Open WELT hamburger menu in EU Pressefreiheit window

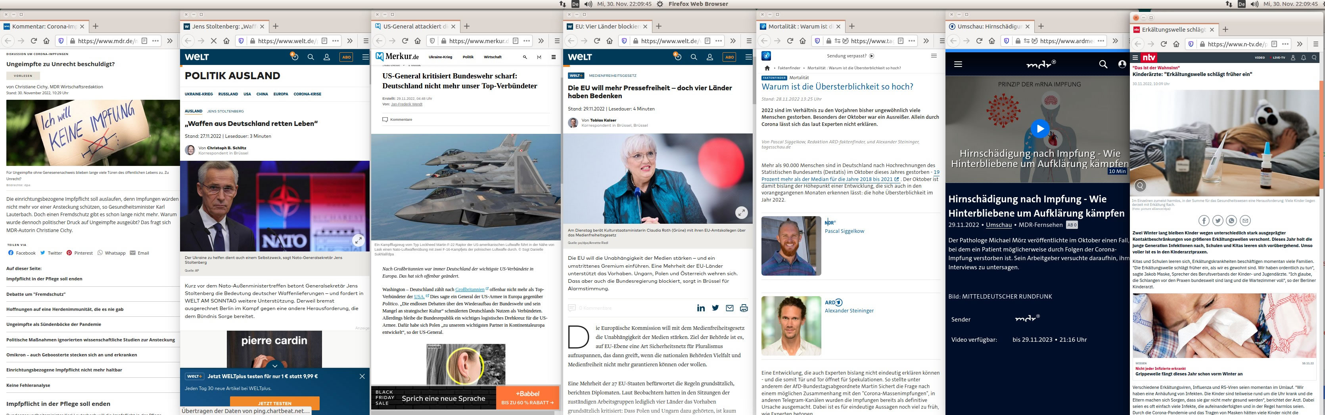[x=749, y=57]
